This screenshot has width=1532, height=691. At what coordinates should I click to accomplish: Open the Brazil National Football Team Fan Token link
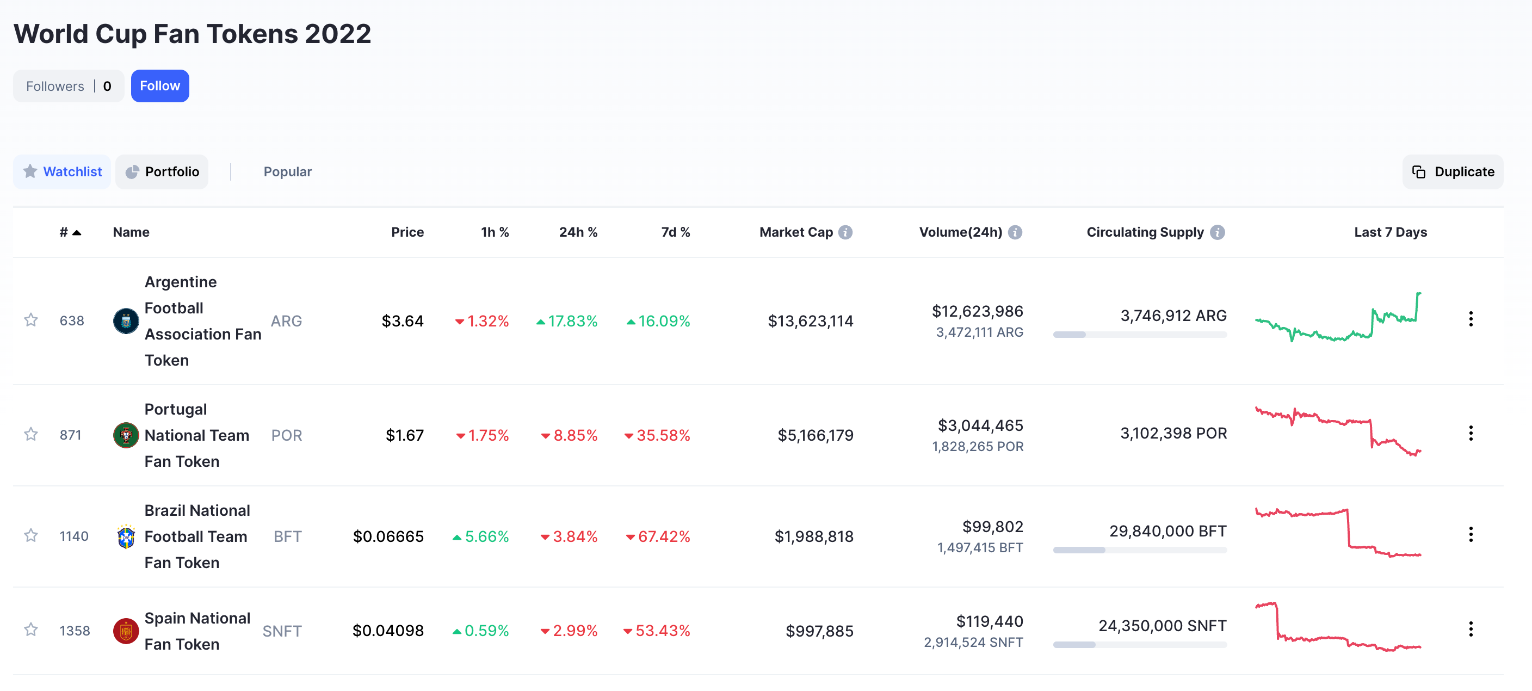[x=197, y=536]
